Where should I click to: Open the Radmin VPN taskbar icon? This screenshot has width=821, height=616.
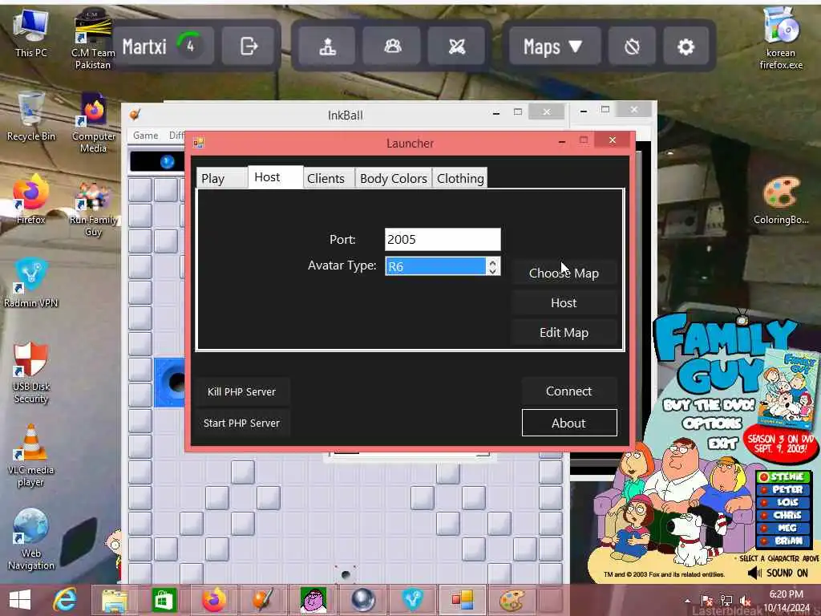click(413, 600)
